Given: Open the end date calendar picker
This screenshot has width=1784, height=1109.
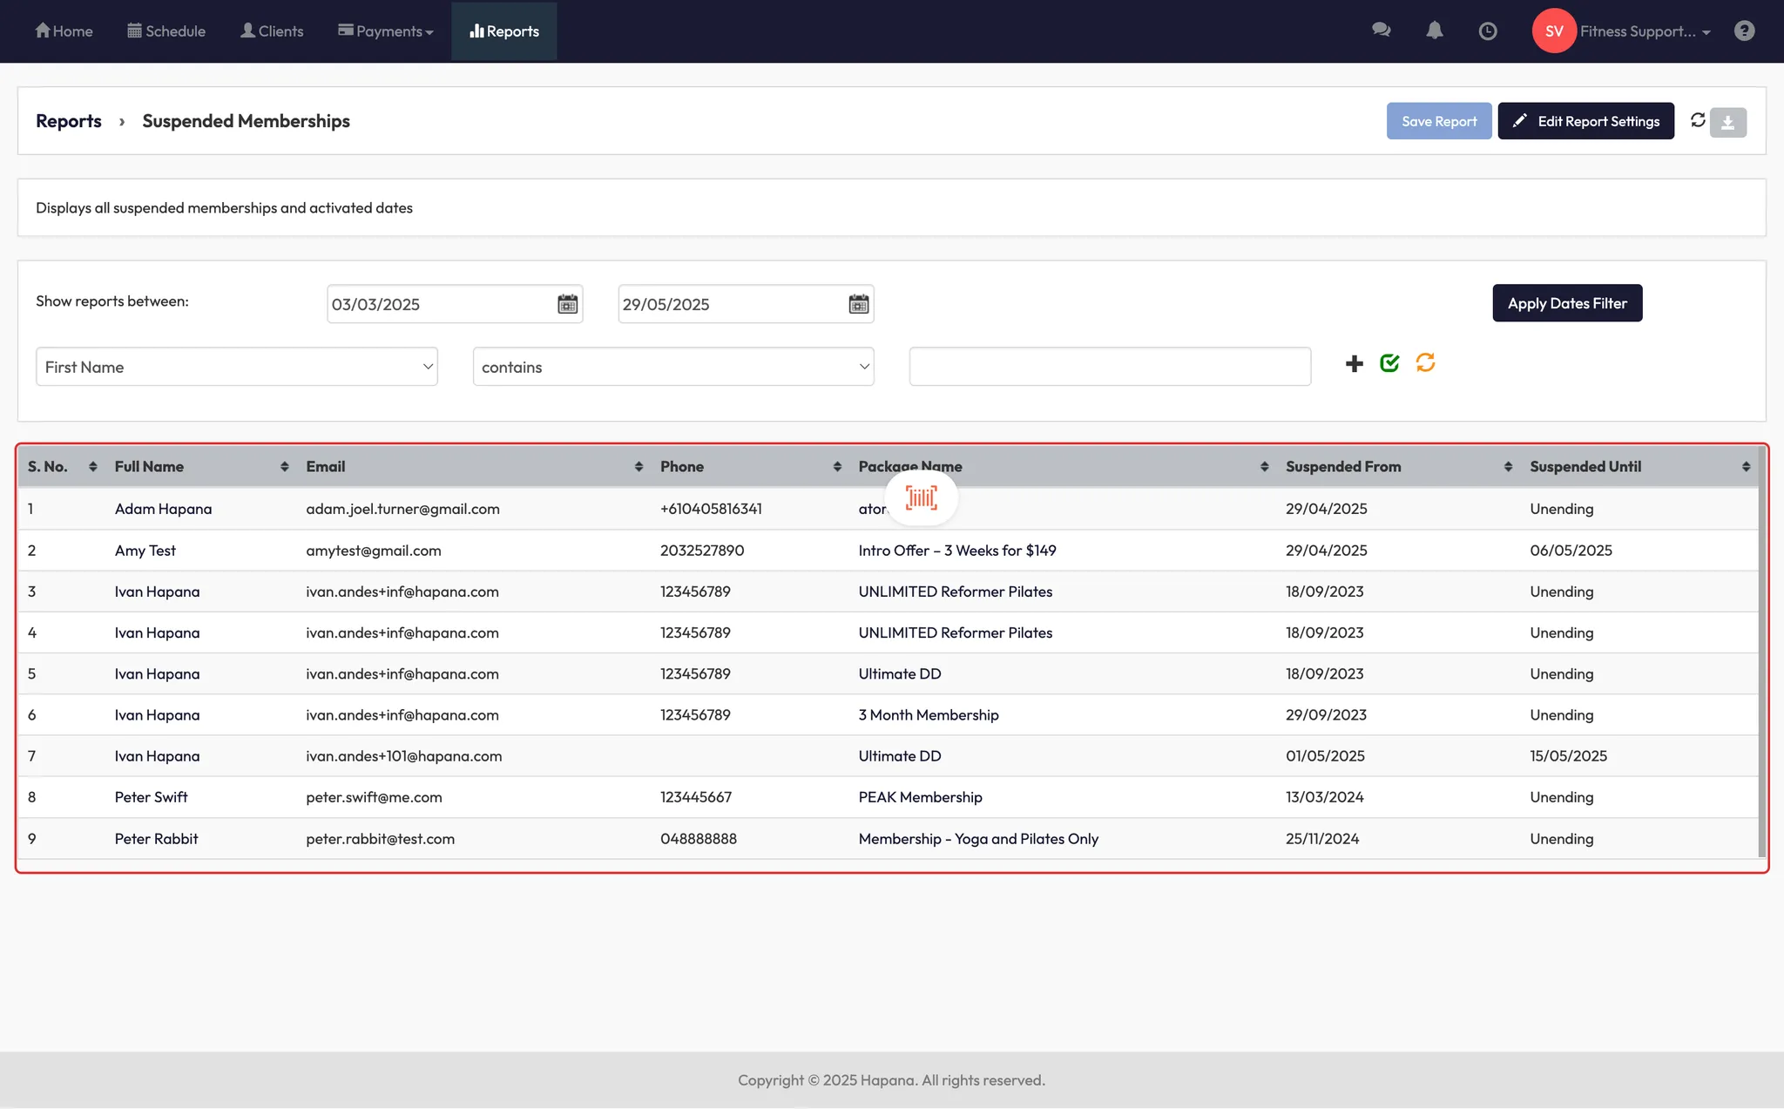Looking at the screenshot, I should click(x=858, y=304).
